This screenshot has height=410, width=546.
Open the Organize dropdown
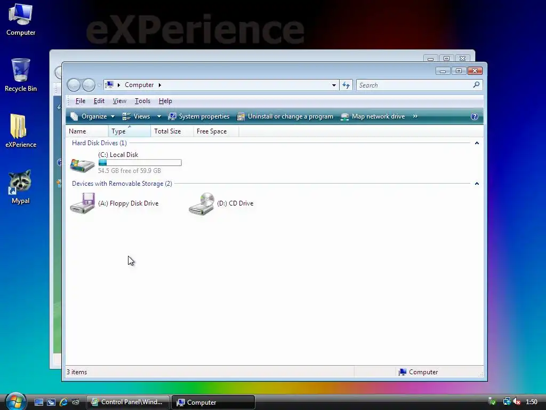[93, 116]
